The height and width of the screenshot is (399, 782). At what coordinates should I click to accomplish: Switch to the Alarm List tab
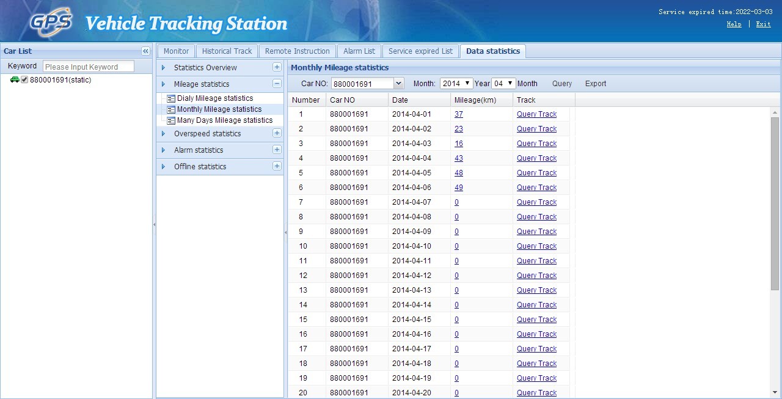tap(359, 51)
